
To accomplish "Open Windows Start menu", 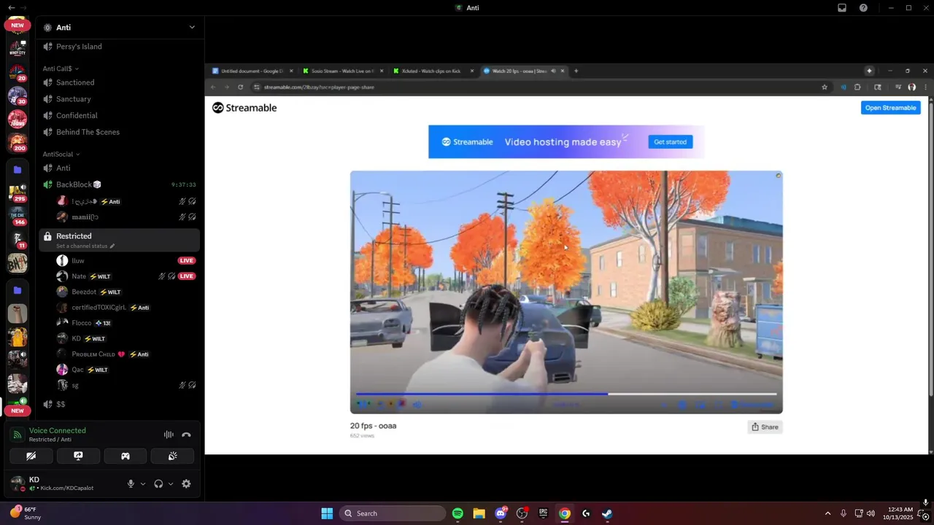I will (x=327, y=513).
